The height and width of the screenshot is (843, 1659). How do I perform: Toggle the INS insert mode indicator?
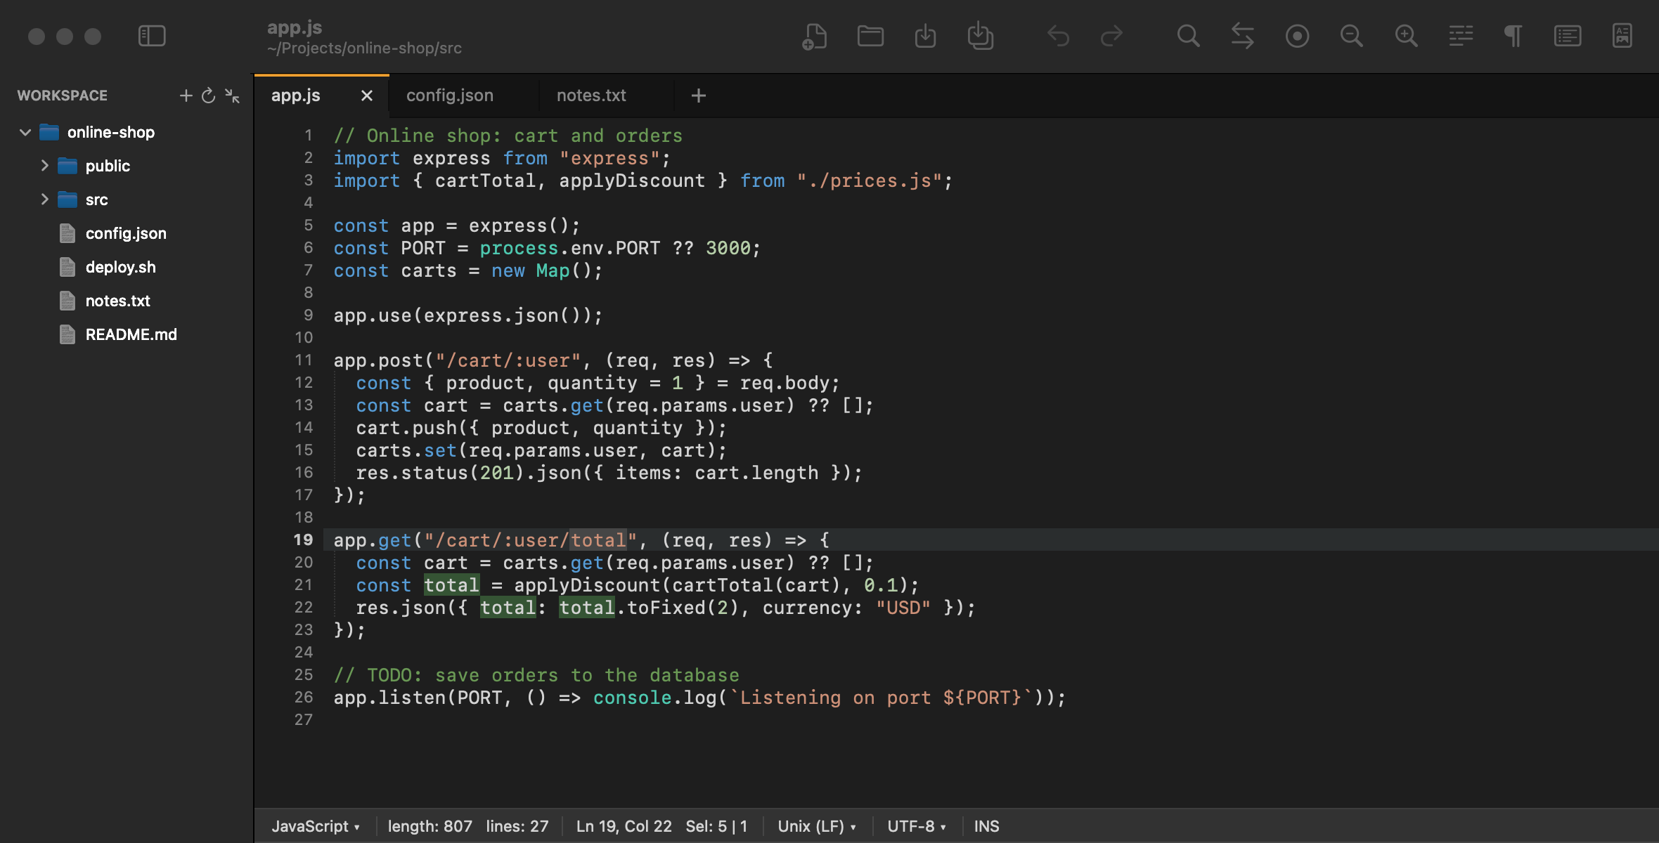[x=986, y=826]
